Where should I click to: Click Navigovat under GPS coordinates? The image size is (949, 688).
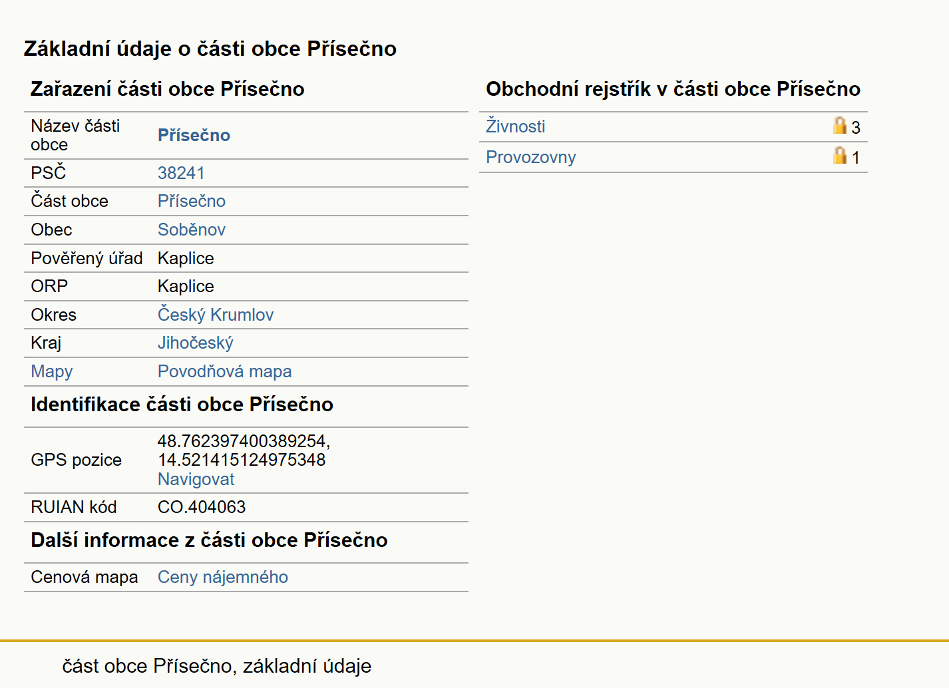click(x=196, y=479)
